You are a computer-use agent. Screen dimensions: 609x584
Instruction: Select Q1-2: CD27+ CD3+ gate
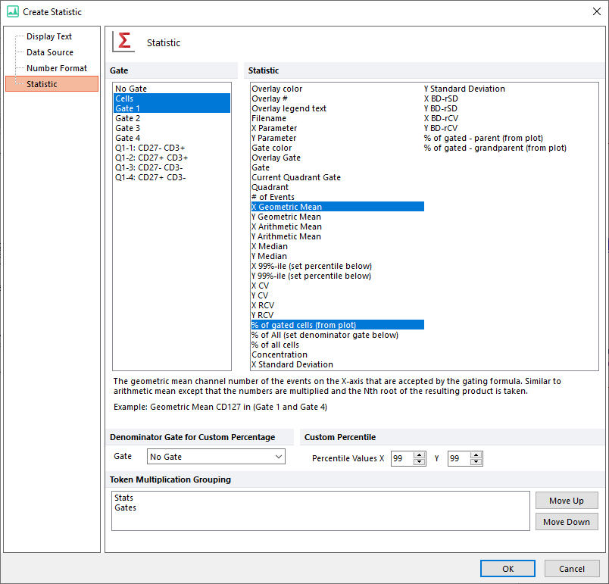tap(172, 158)
